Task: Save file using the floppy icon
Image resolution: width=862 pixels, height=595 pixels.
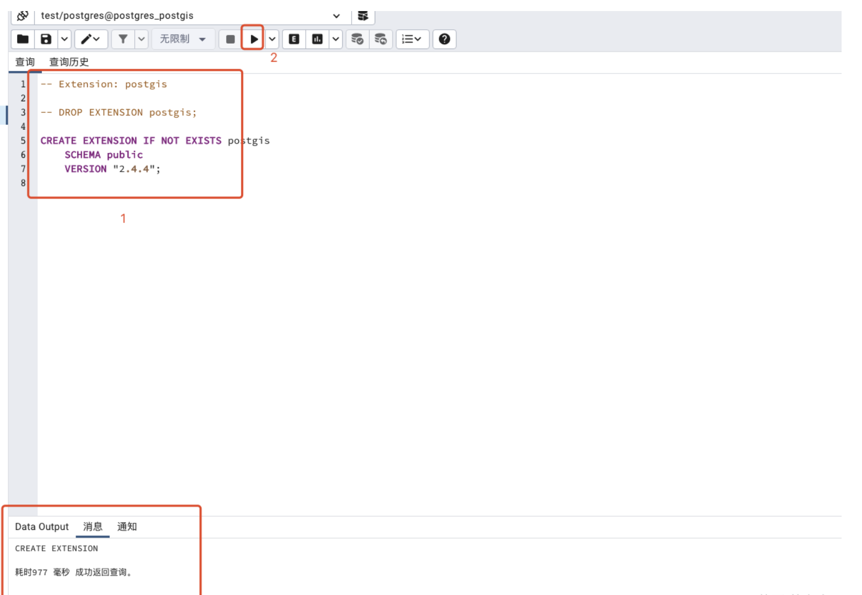Action: coord(46,39)
